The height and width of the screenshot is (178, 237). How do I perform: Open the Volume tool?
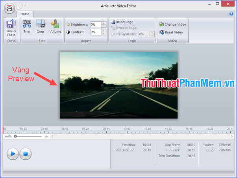(55, 26)
